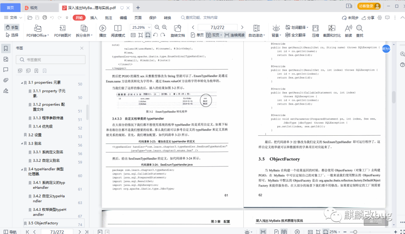Go to first page in status bar
The width and height of the screenshot is (405, 234).
(27, 232)
